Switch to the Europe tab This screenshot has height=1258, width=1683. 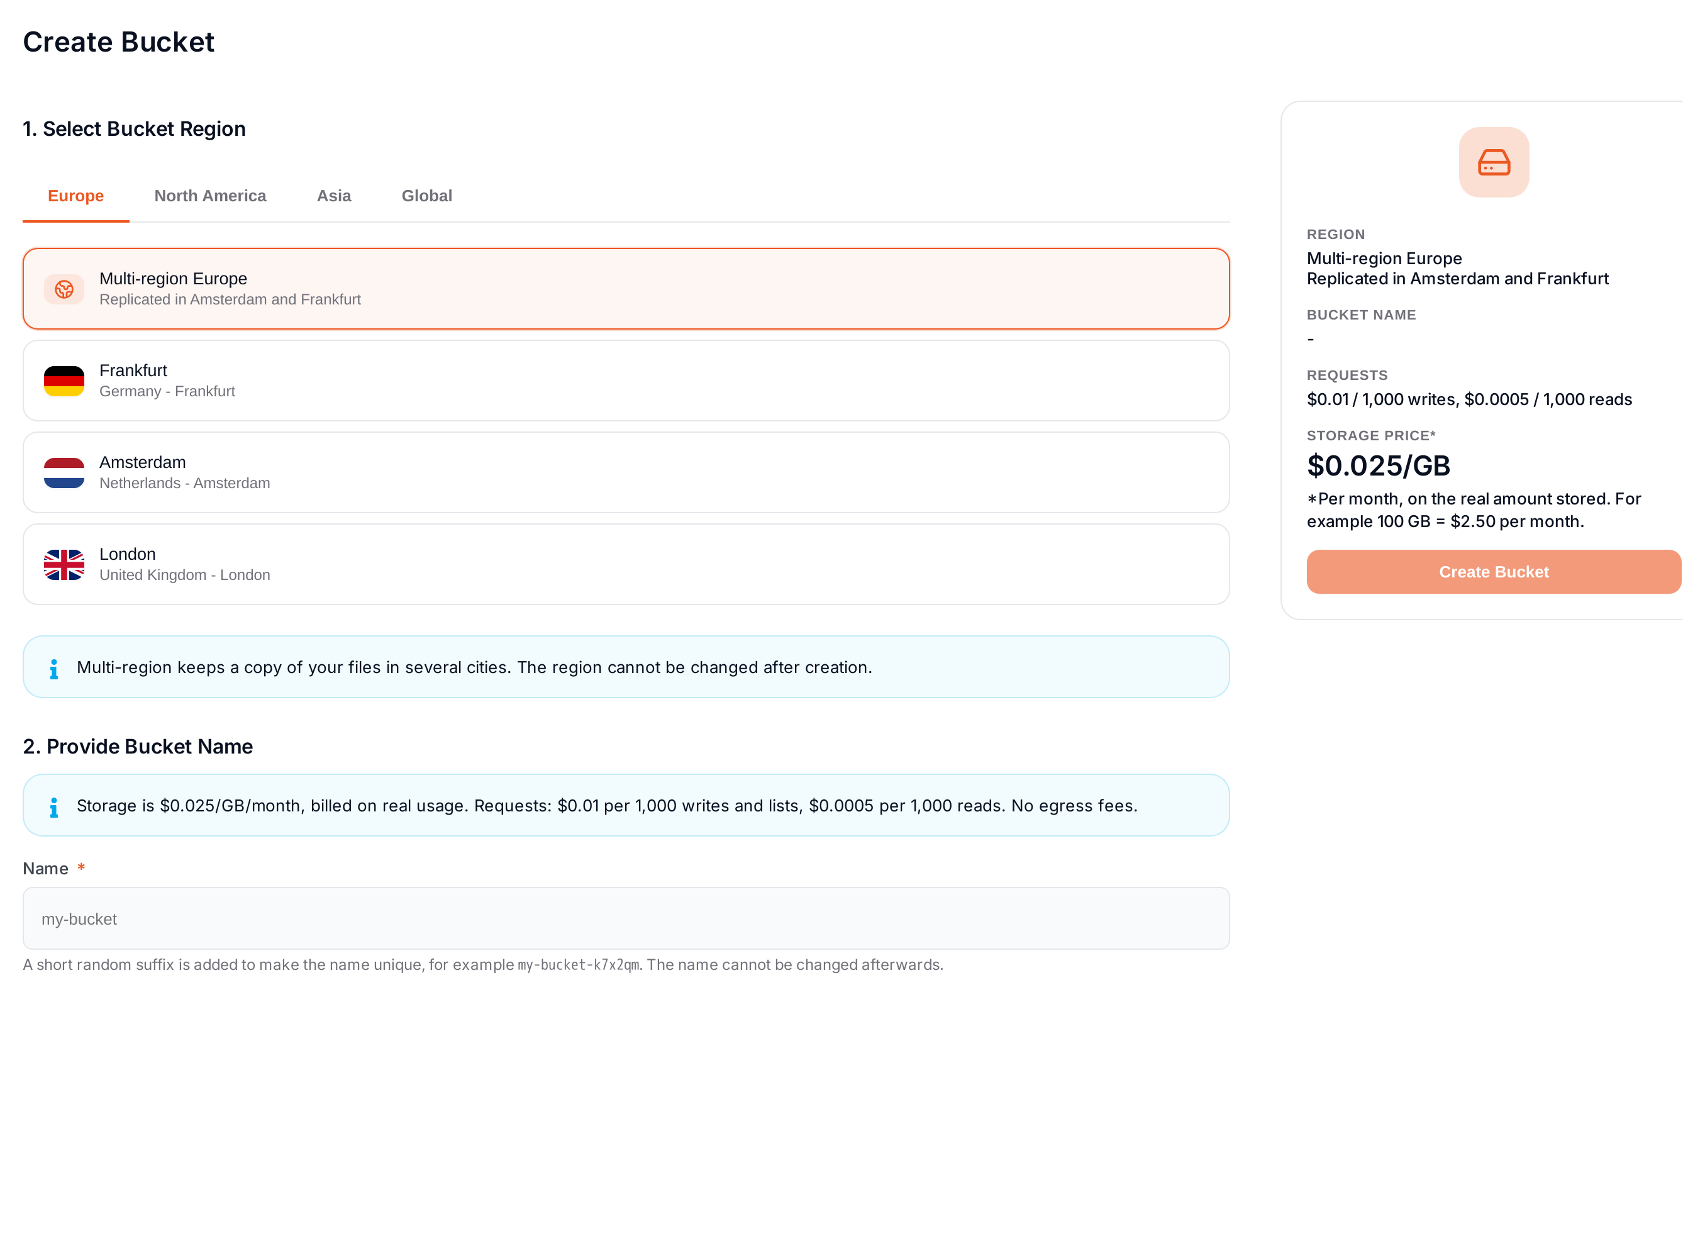[x=76, y=196]
